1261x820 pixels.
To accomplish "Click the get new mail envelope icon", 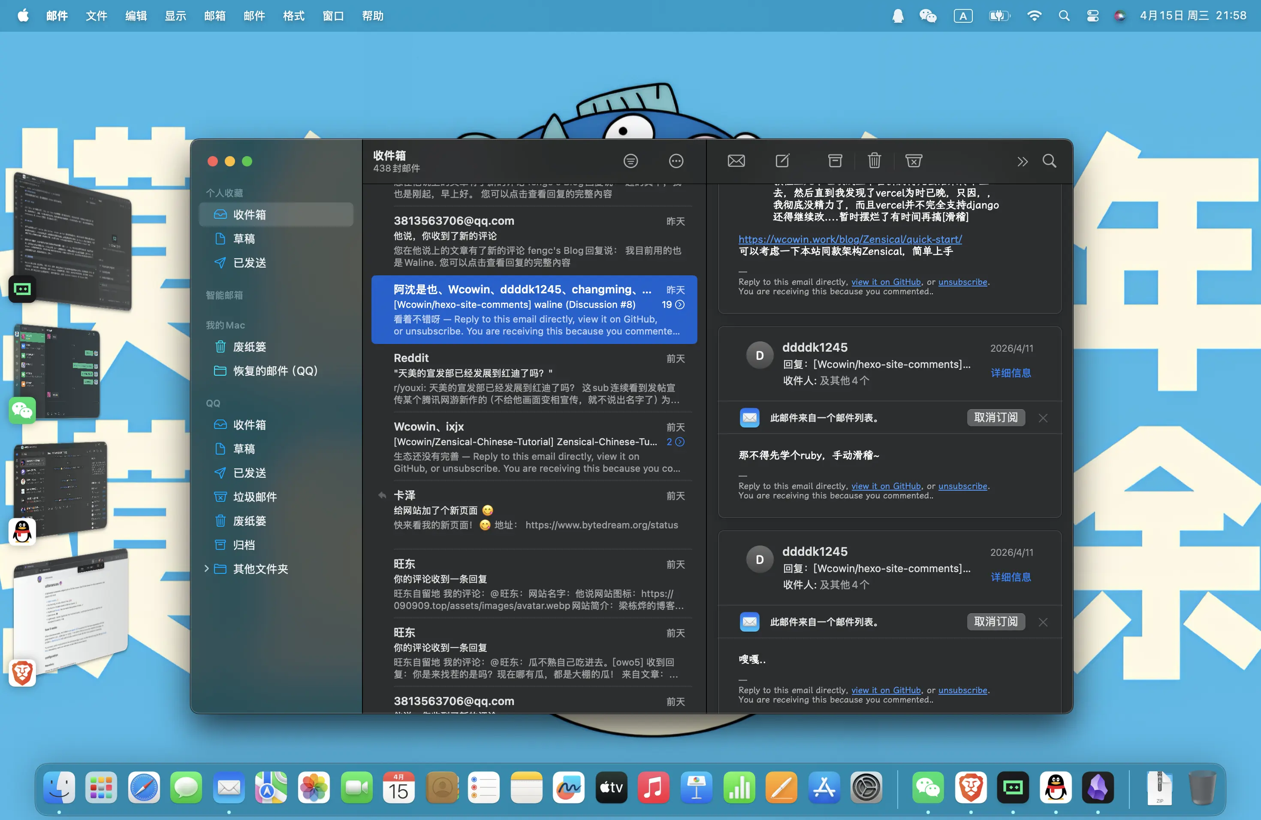I will pyautogui.click(x=736, y=161).
